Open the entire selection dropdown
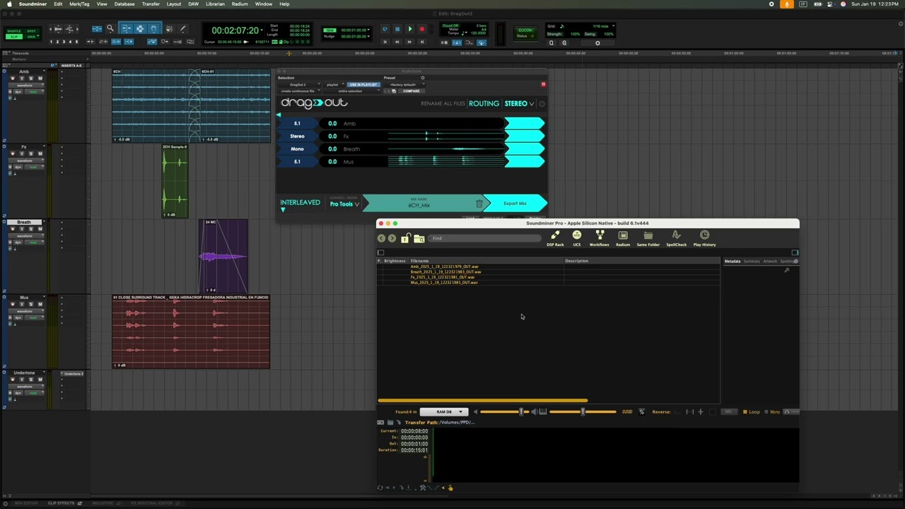This screenshot has height=509, width=905. tap(352, 91)
